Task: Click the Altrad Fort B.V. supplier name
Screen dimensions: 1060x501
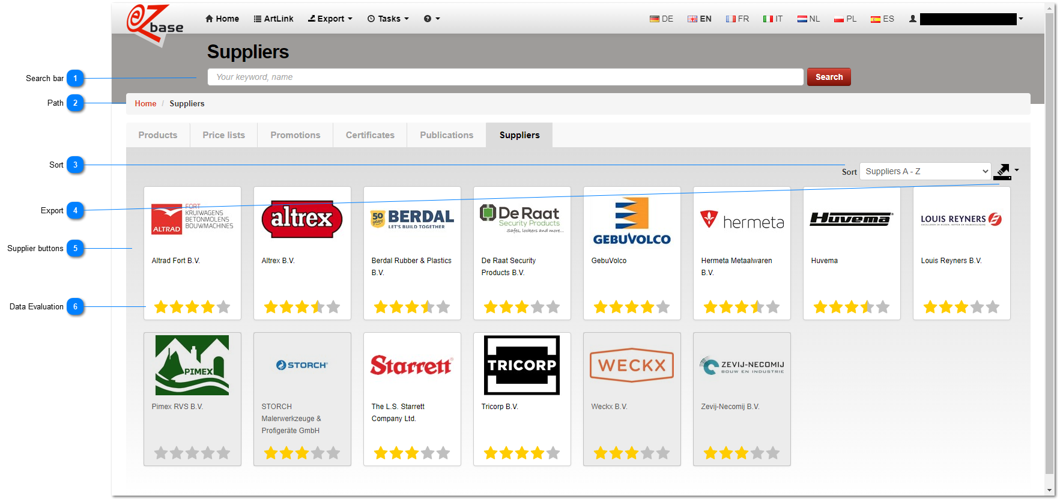Action: (x=176, y=261)
